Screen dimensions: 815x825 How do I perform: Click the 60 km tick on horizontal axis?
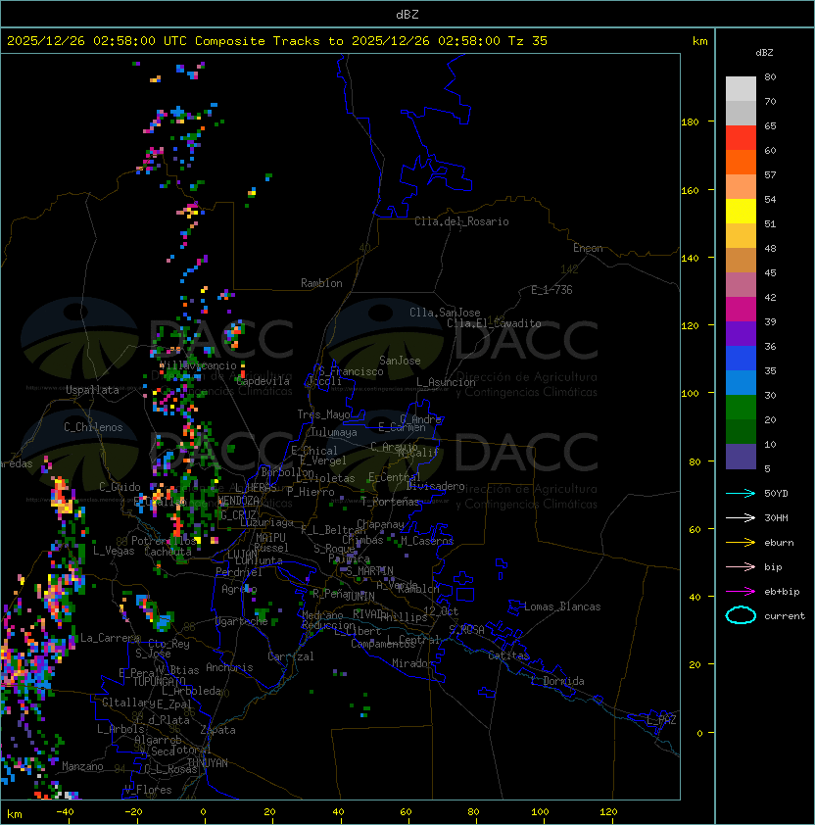point(406,812)
